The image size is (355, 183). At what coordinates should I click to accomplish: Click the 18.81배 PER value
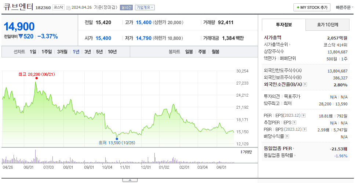[326, 116]
